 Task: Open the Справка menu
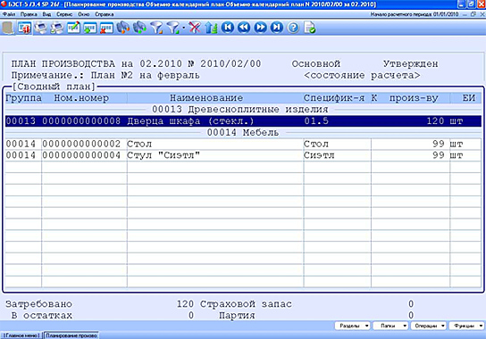tap(105, 14)
